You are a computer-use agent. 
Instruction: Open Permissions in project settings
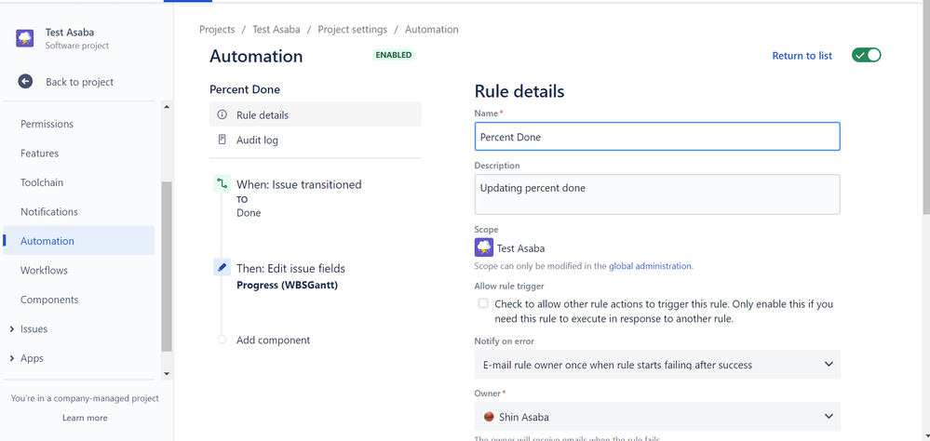coord(47,124)
